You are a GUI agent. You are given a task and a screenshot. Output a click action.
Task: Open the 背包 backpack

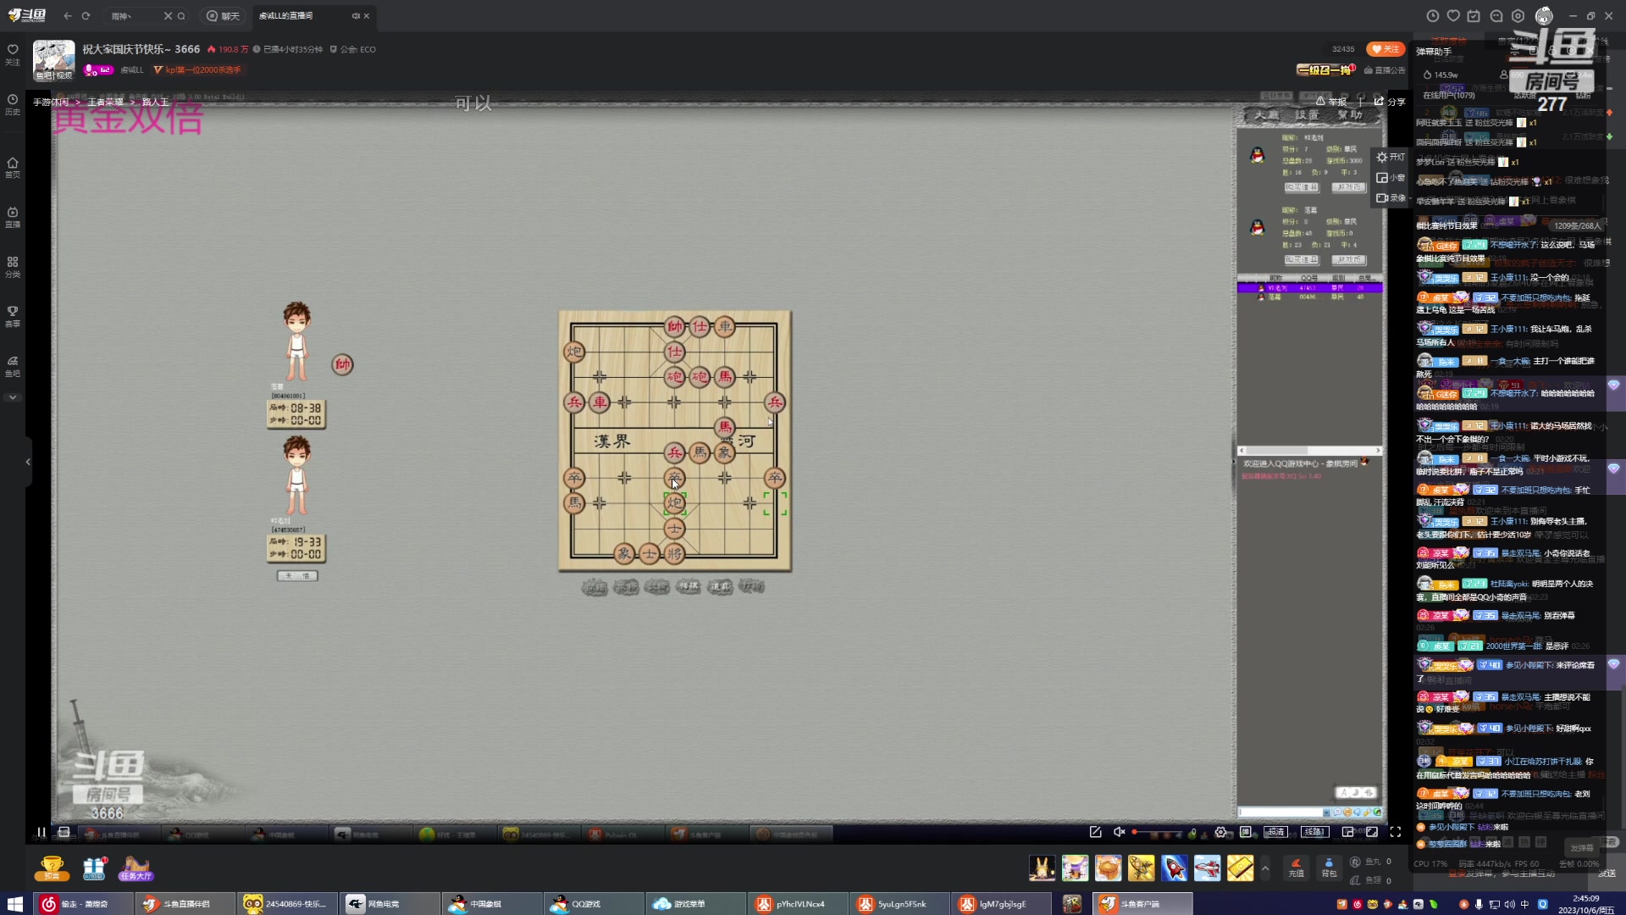pos(1329,867)
